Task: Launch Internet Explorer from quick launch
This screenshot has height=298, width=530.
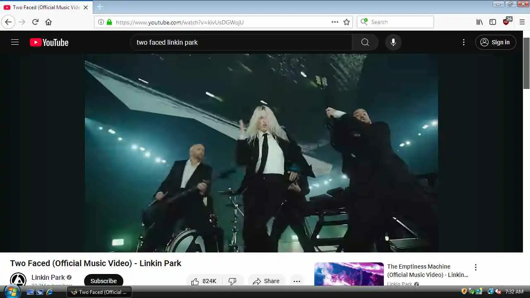Action: tap(49, 292)
